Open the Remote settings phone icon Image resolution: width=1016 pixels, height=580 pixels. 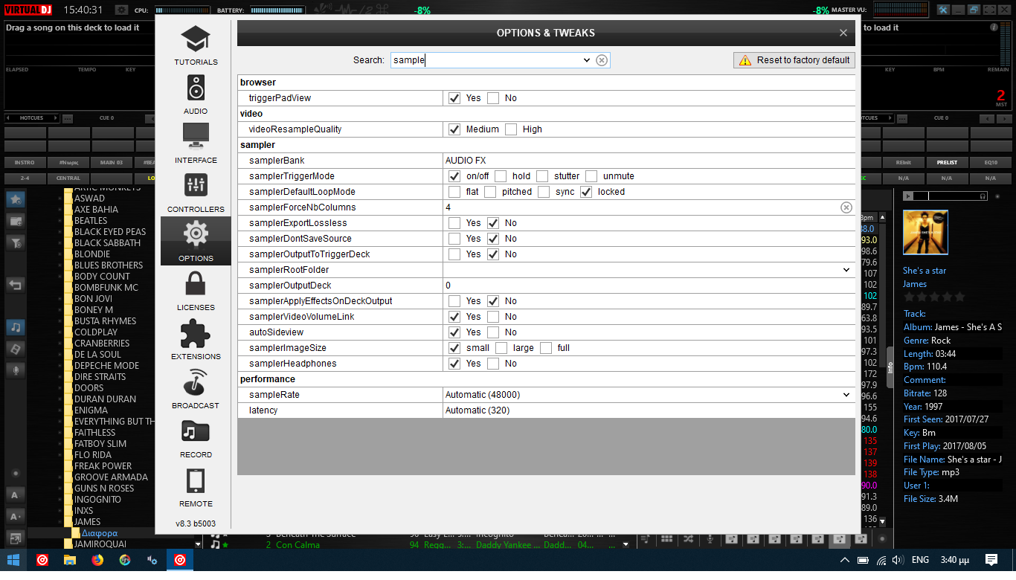(196, 480)
